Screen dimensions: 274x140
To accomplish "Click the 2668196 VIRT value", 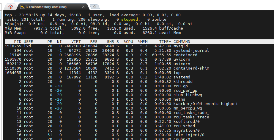I will point(72,55).
